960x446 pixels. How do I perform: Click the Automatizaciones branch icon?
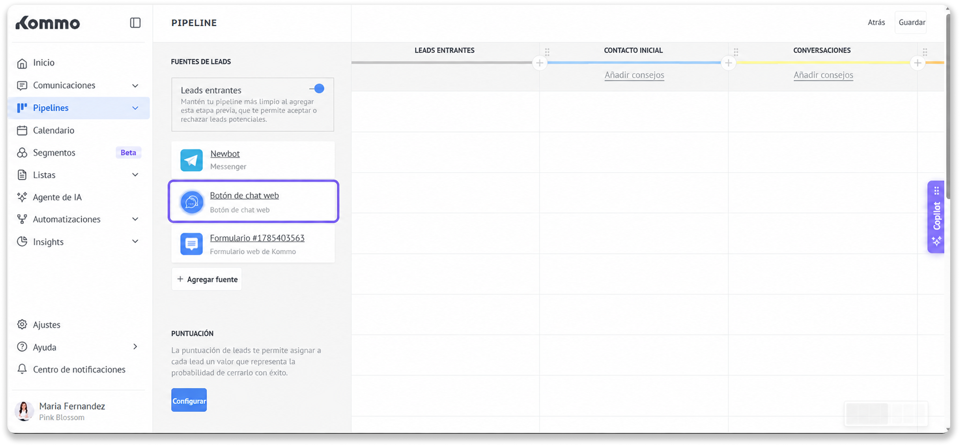pyautogui.click(x=22, y=219)
